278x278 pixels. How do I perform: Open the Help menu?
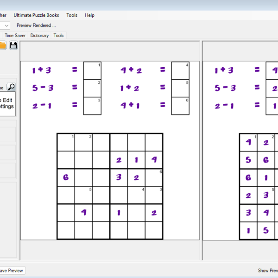(x=89, y=15)
